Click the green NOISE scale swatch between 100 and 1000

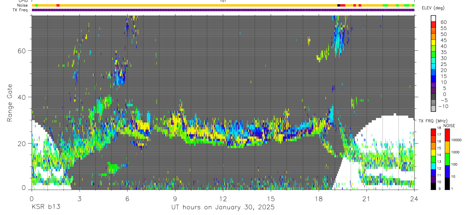(x=447, y=159)
